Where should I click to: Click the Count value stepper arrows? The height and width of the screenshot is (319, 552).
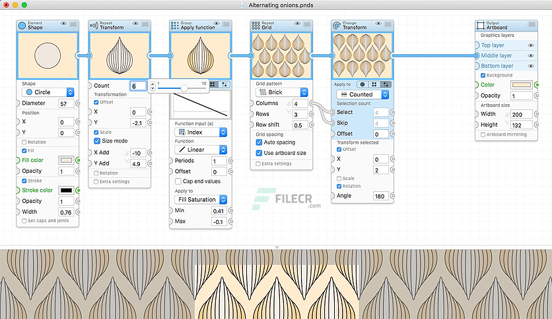(153, 86)
